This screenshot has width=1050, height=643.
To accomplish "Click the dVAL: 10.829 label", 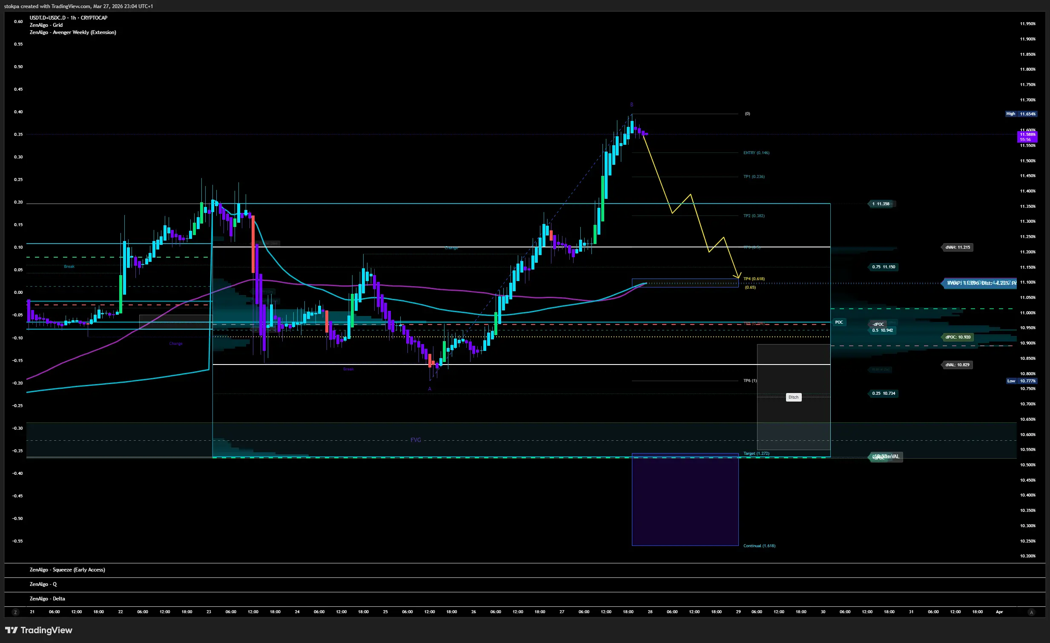I will coord(957,365).
